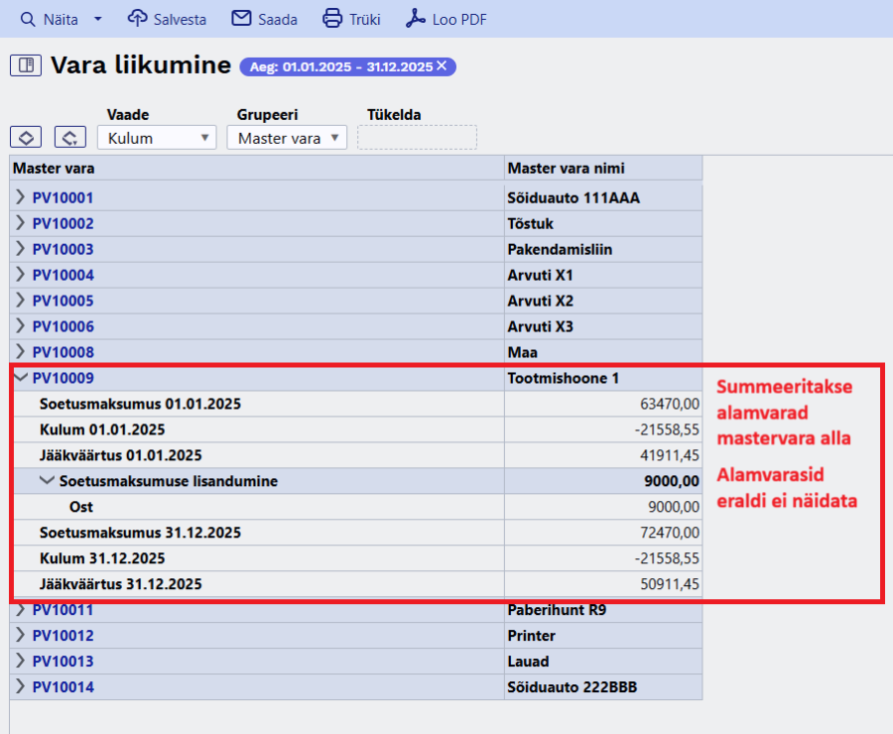Click the Saada envelope icon
Image resolution: width=893 pixels, height=734 pixels.
[x=241, y=18]
